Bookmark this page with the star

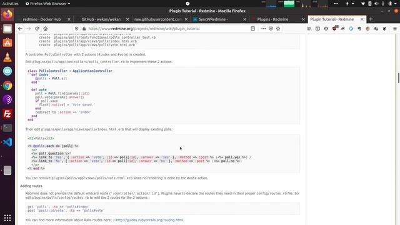tap(278, 29)
